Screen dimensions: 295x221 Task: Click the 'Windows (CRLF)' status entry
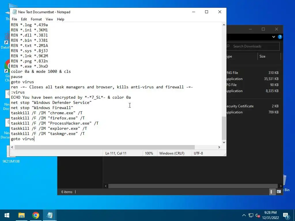[172, 153]
